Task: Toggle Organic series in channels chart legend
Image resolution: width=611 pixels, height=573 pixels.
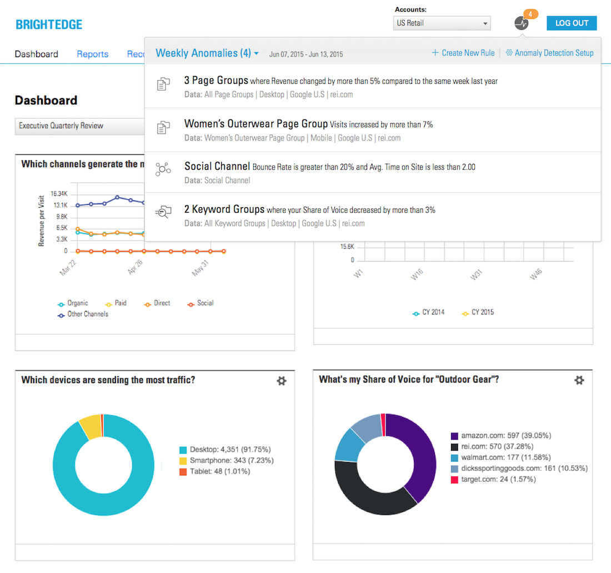Action: point(73,303)
